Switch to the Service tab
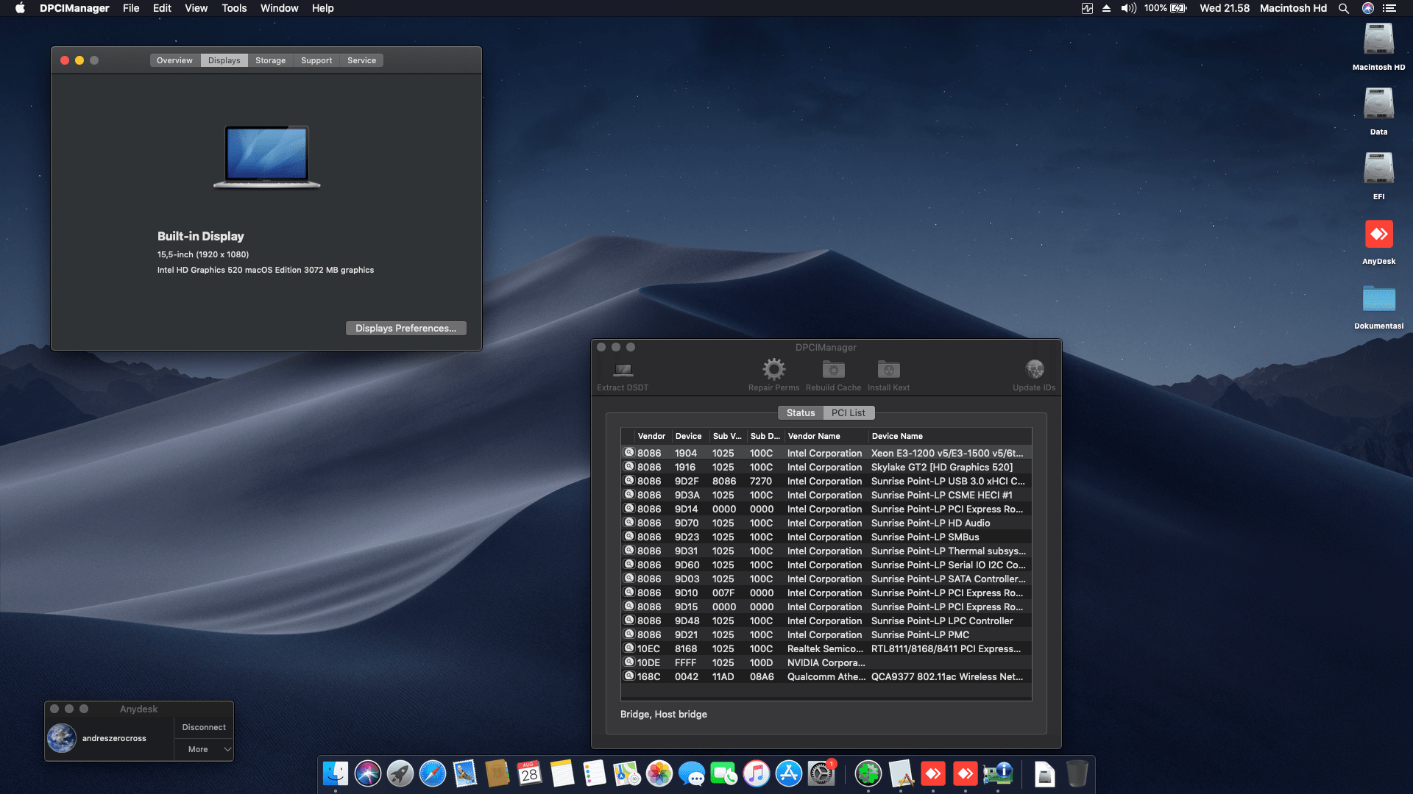Viewport: 1413px width, 794px height. pyautogui.click(x=361, y=60)
